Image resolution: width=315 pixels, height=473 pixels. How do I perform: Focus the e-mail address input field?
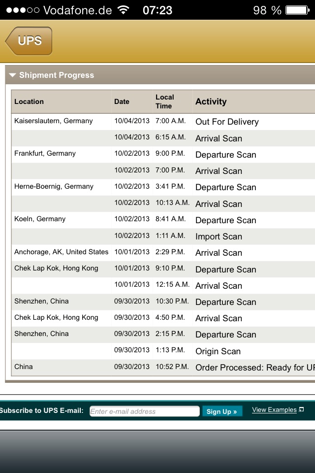click(x=144, y=411)
